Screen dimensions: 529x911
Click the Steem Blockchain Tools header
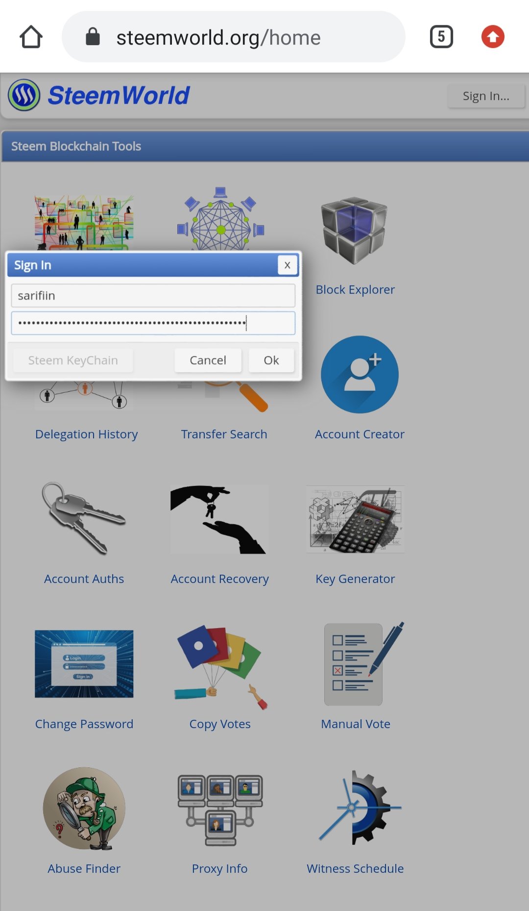pos(264,146)
